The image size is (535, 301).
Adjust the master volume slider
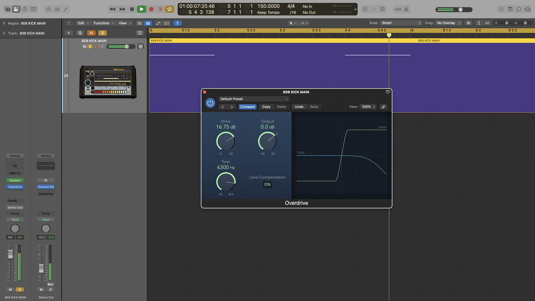pyautogui.click(x=454, y=9)
